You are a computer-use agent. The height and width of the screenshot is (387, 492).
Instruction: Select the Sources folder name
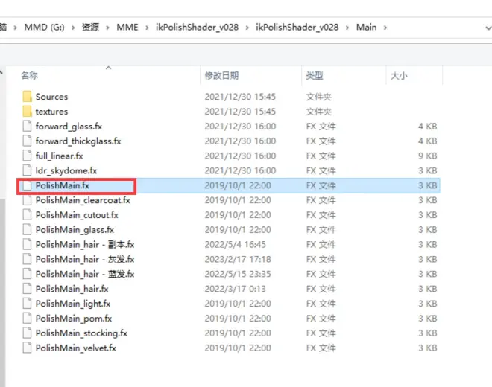(51, 97)
